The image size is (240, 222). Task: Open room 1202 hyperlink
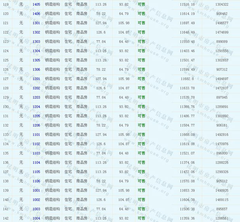(36, 88)
